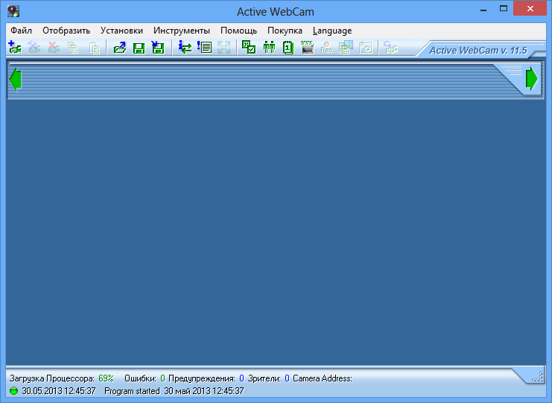Open the Установки menu

pyautogui.click(x=121, y=31)
